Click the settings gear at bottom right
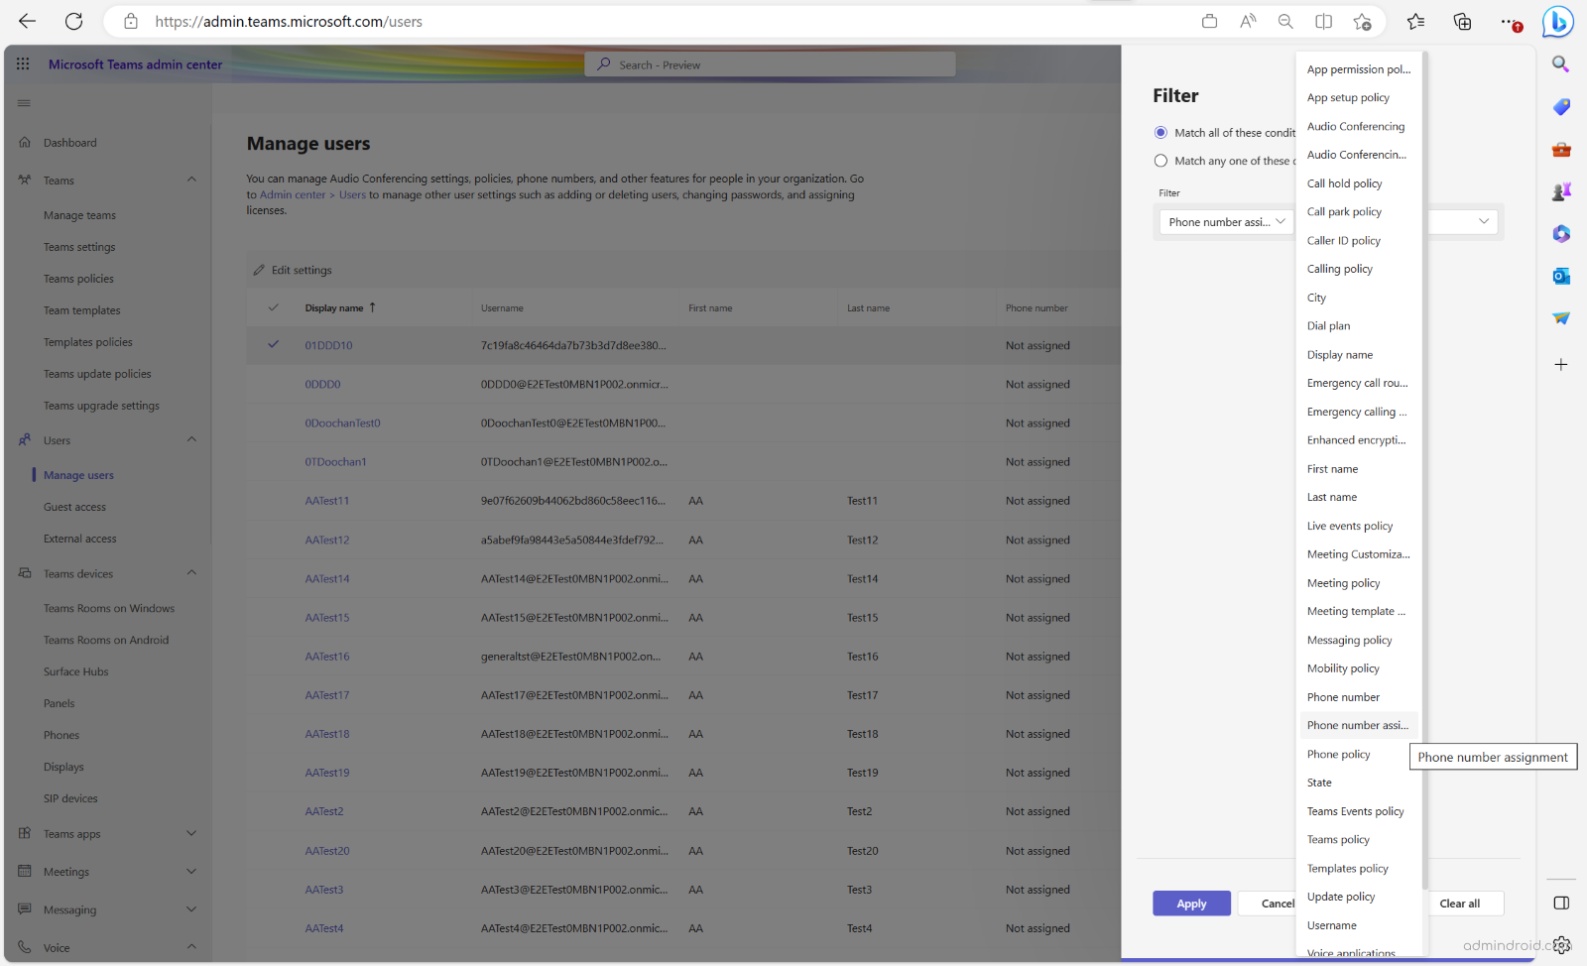Viewport: 1587px width, 966px height. (x=1561, y=945)
